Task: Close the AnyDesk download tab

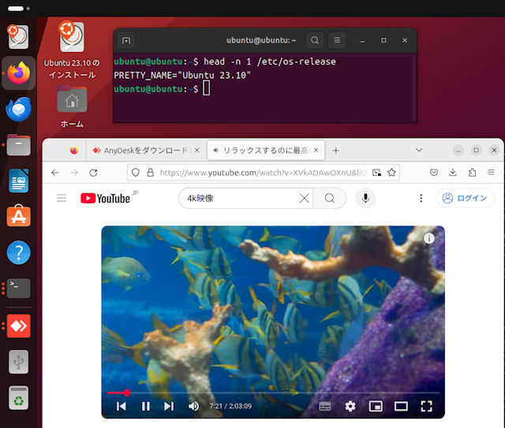Action: click(196, 151)
